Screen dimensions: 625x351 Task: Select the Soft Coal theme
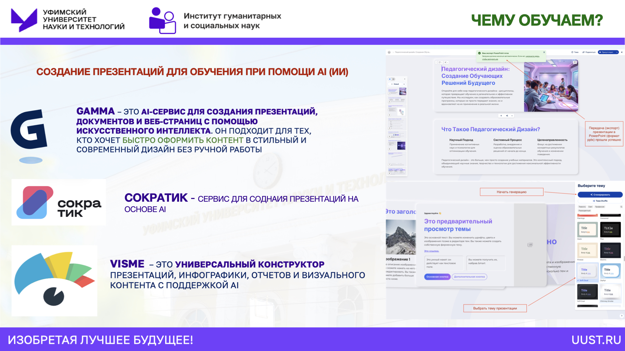coord(588,292)
